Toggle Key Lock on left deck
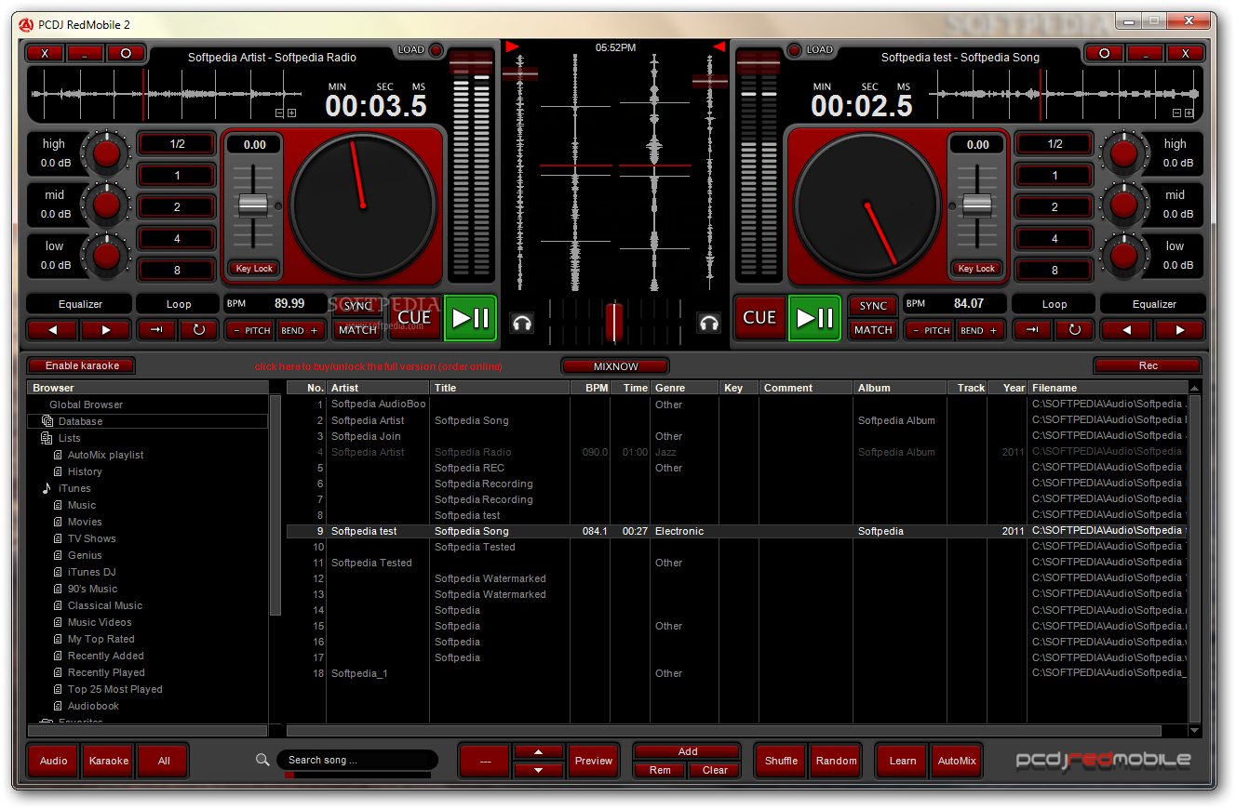 (x=254, y=269)
